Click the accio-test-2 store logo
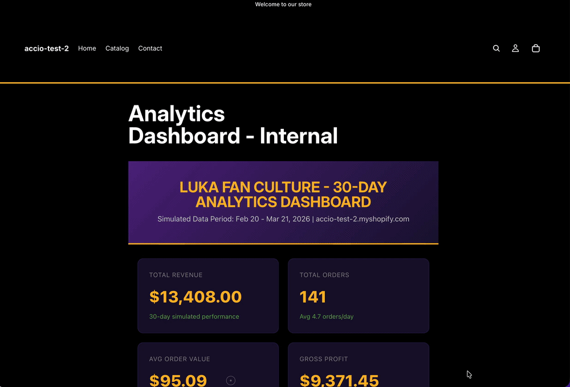This screenshot has width=570, height=387. click(47, 48)
